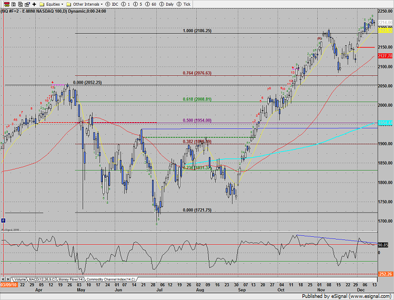Image resolution: width=394 pixels, height=300 pixels.
Task: Click the Nov month label on time axis
Action: (x=321, y=290)
